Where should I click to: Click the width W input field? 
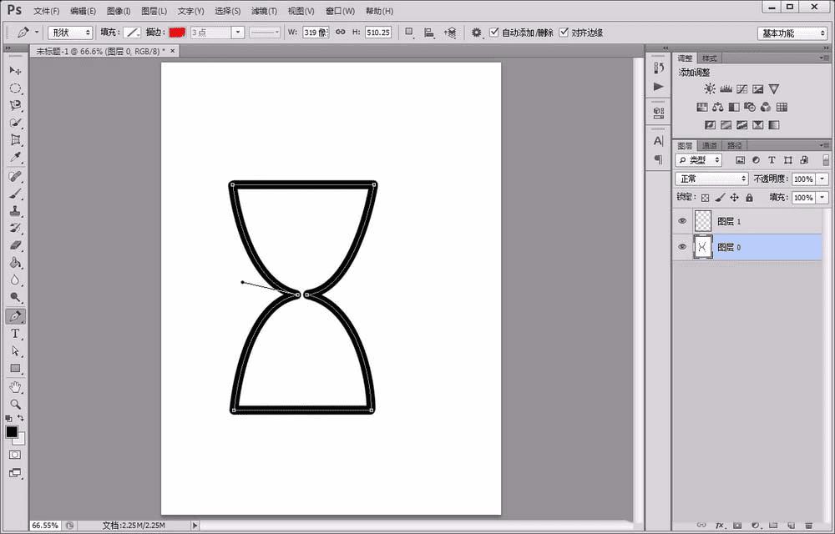click(x=314, y=33)
